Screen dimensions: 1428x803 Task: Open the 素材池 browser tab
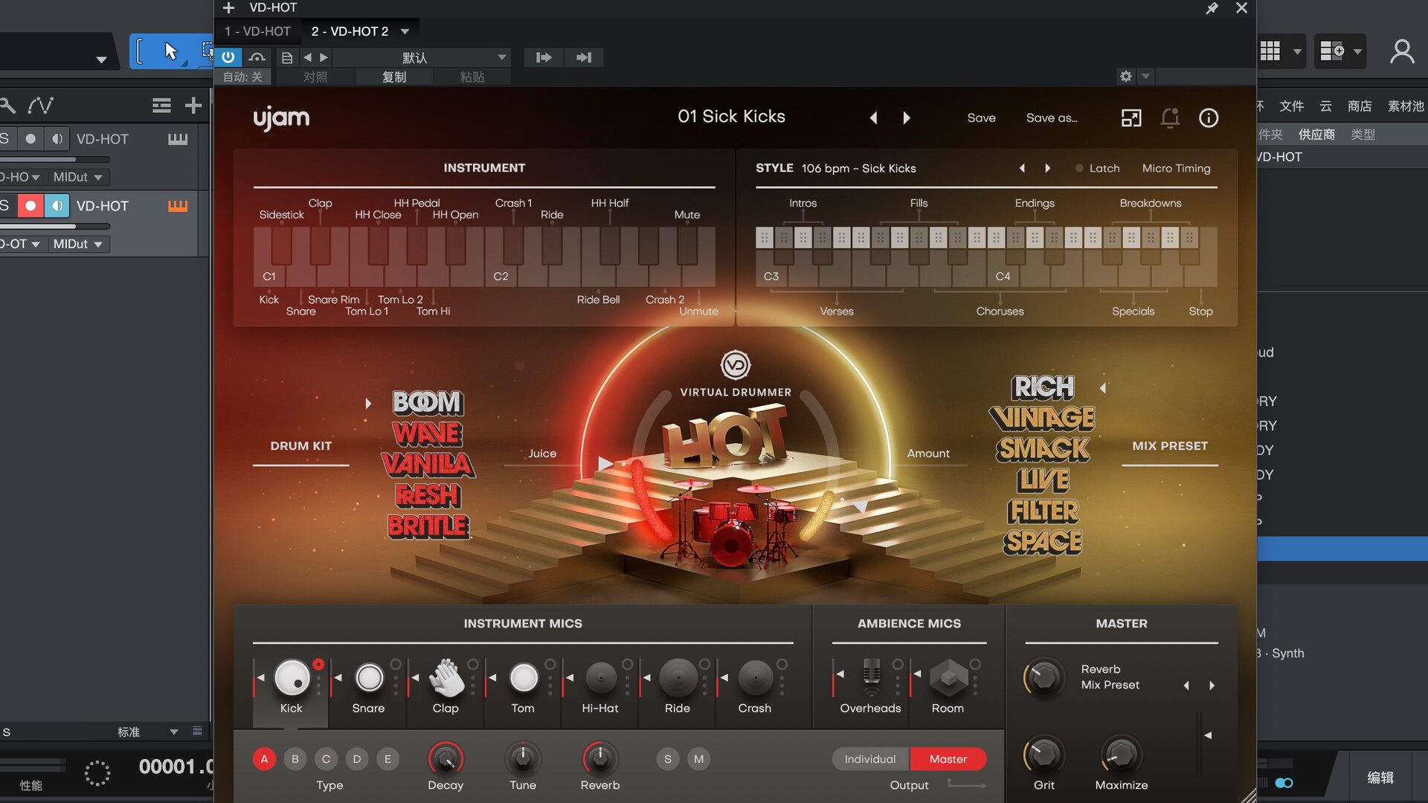(1406, 106)
